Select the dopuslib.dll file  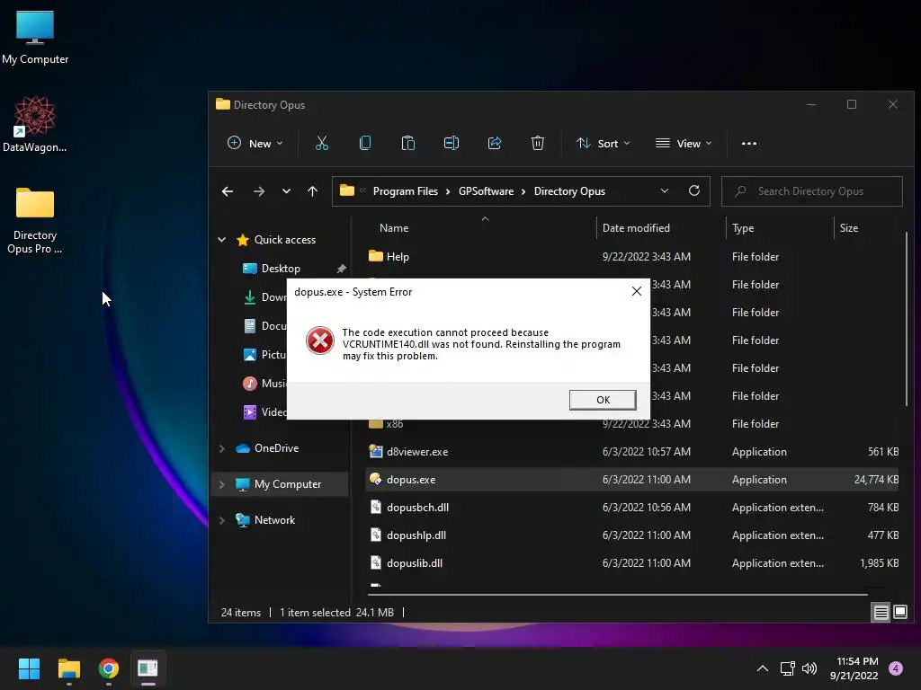[x=632, y=562]
